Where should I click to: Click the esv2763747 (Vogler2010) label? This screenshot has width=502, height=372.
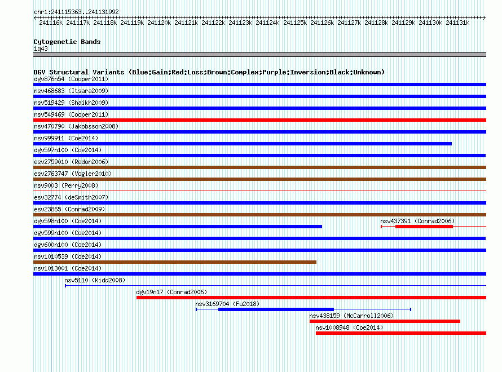click(73, 174)
